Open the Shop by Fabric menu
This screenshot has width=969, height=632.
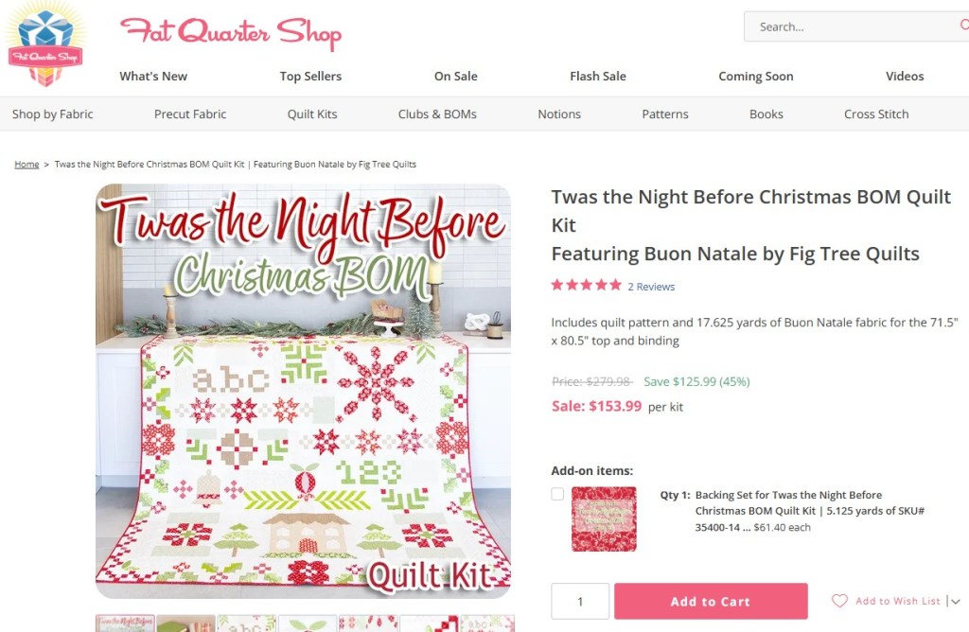click(53, 114)
